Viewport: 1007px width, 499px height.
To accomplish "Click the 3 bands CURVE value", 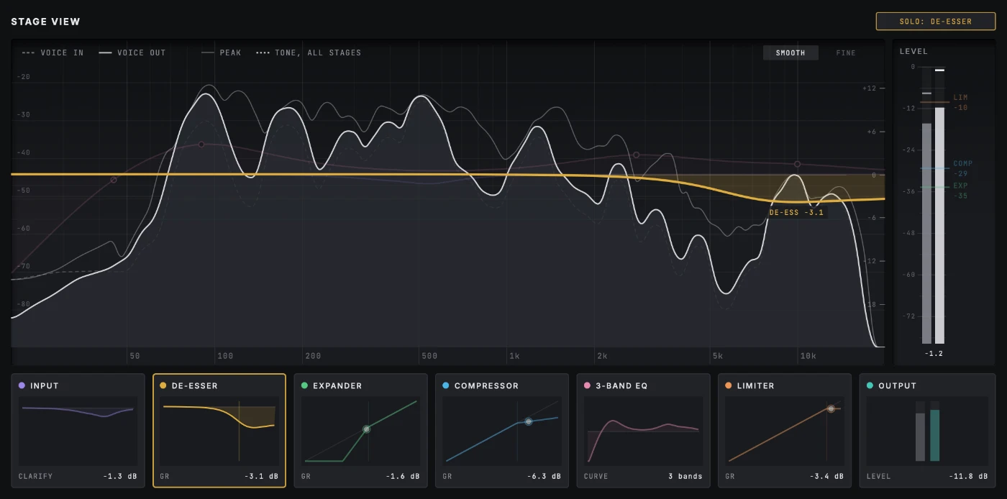I will pyautogui.click(x=685, y=476).
